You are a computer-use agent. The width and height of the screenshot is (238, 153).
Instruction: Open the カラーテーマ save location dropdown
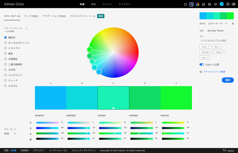coord(218,24)
